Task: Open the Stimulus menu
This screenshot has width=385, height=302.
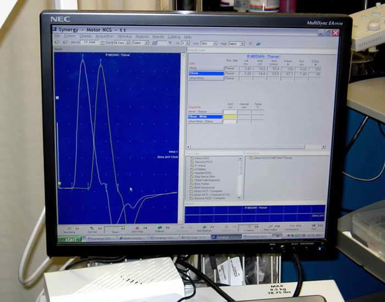Action: coord(125,37)
